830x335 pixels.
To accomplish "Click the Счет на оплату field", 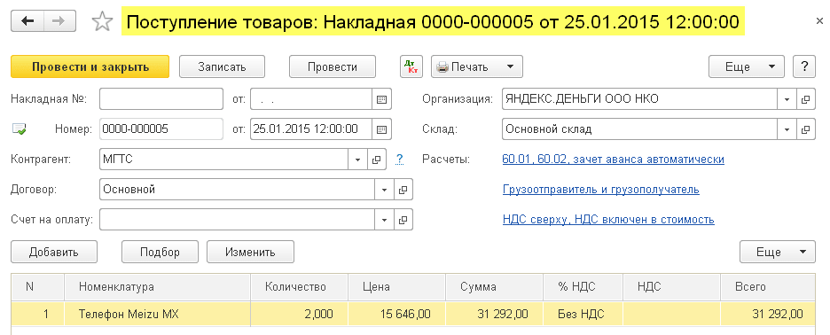I will [x=237, y=219].
